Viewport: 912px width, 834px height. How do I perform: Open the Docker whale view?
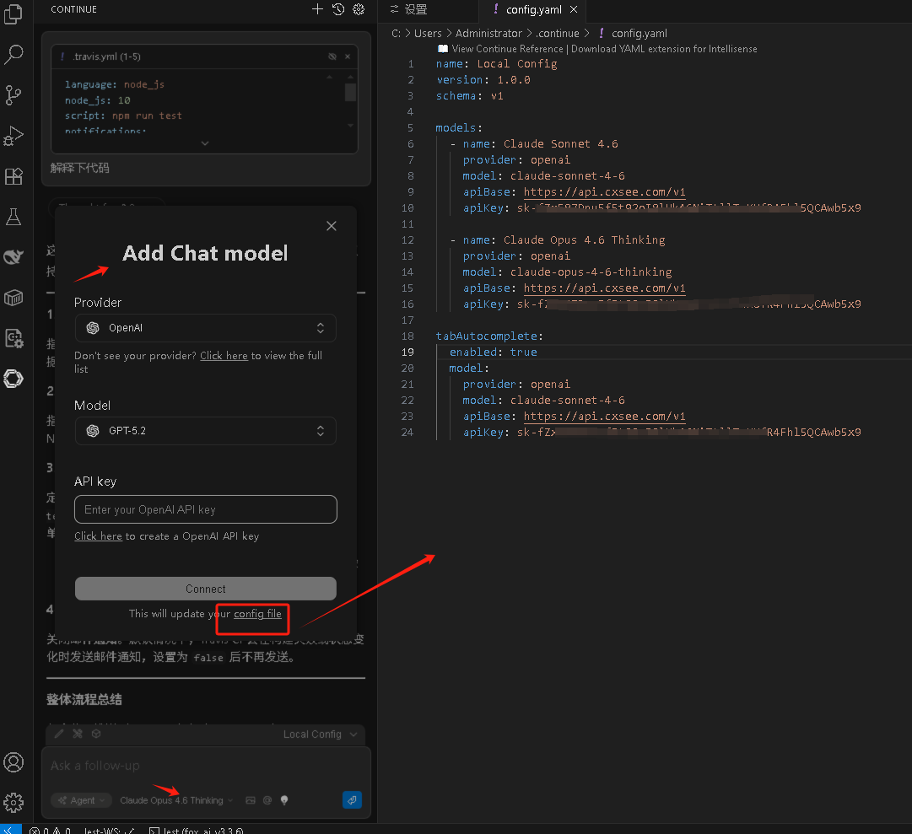tap(13, 257)
